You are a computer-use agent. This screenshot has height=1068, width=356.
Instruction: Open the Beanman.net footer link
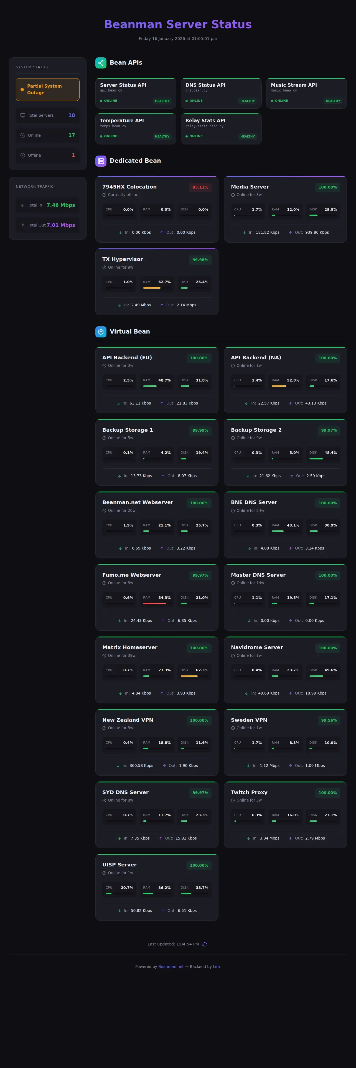tap(171, 967)
